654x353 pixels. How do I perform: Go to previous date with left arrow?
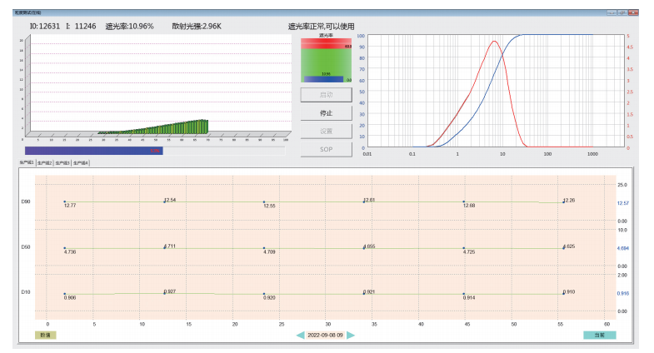tap(301, 335)
